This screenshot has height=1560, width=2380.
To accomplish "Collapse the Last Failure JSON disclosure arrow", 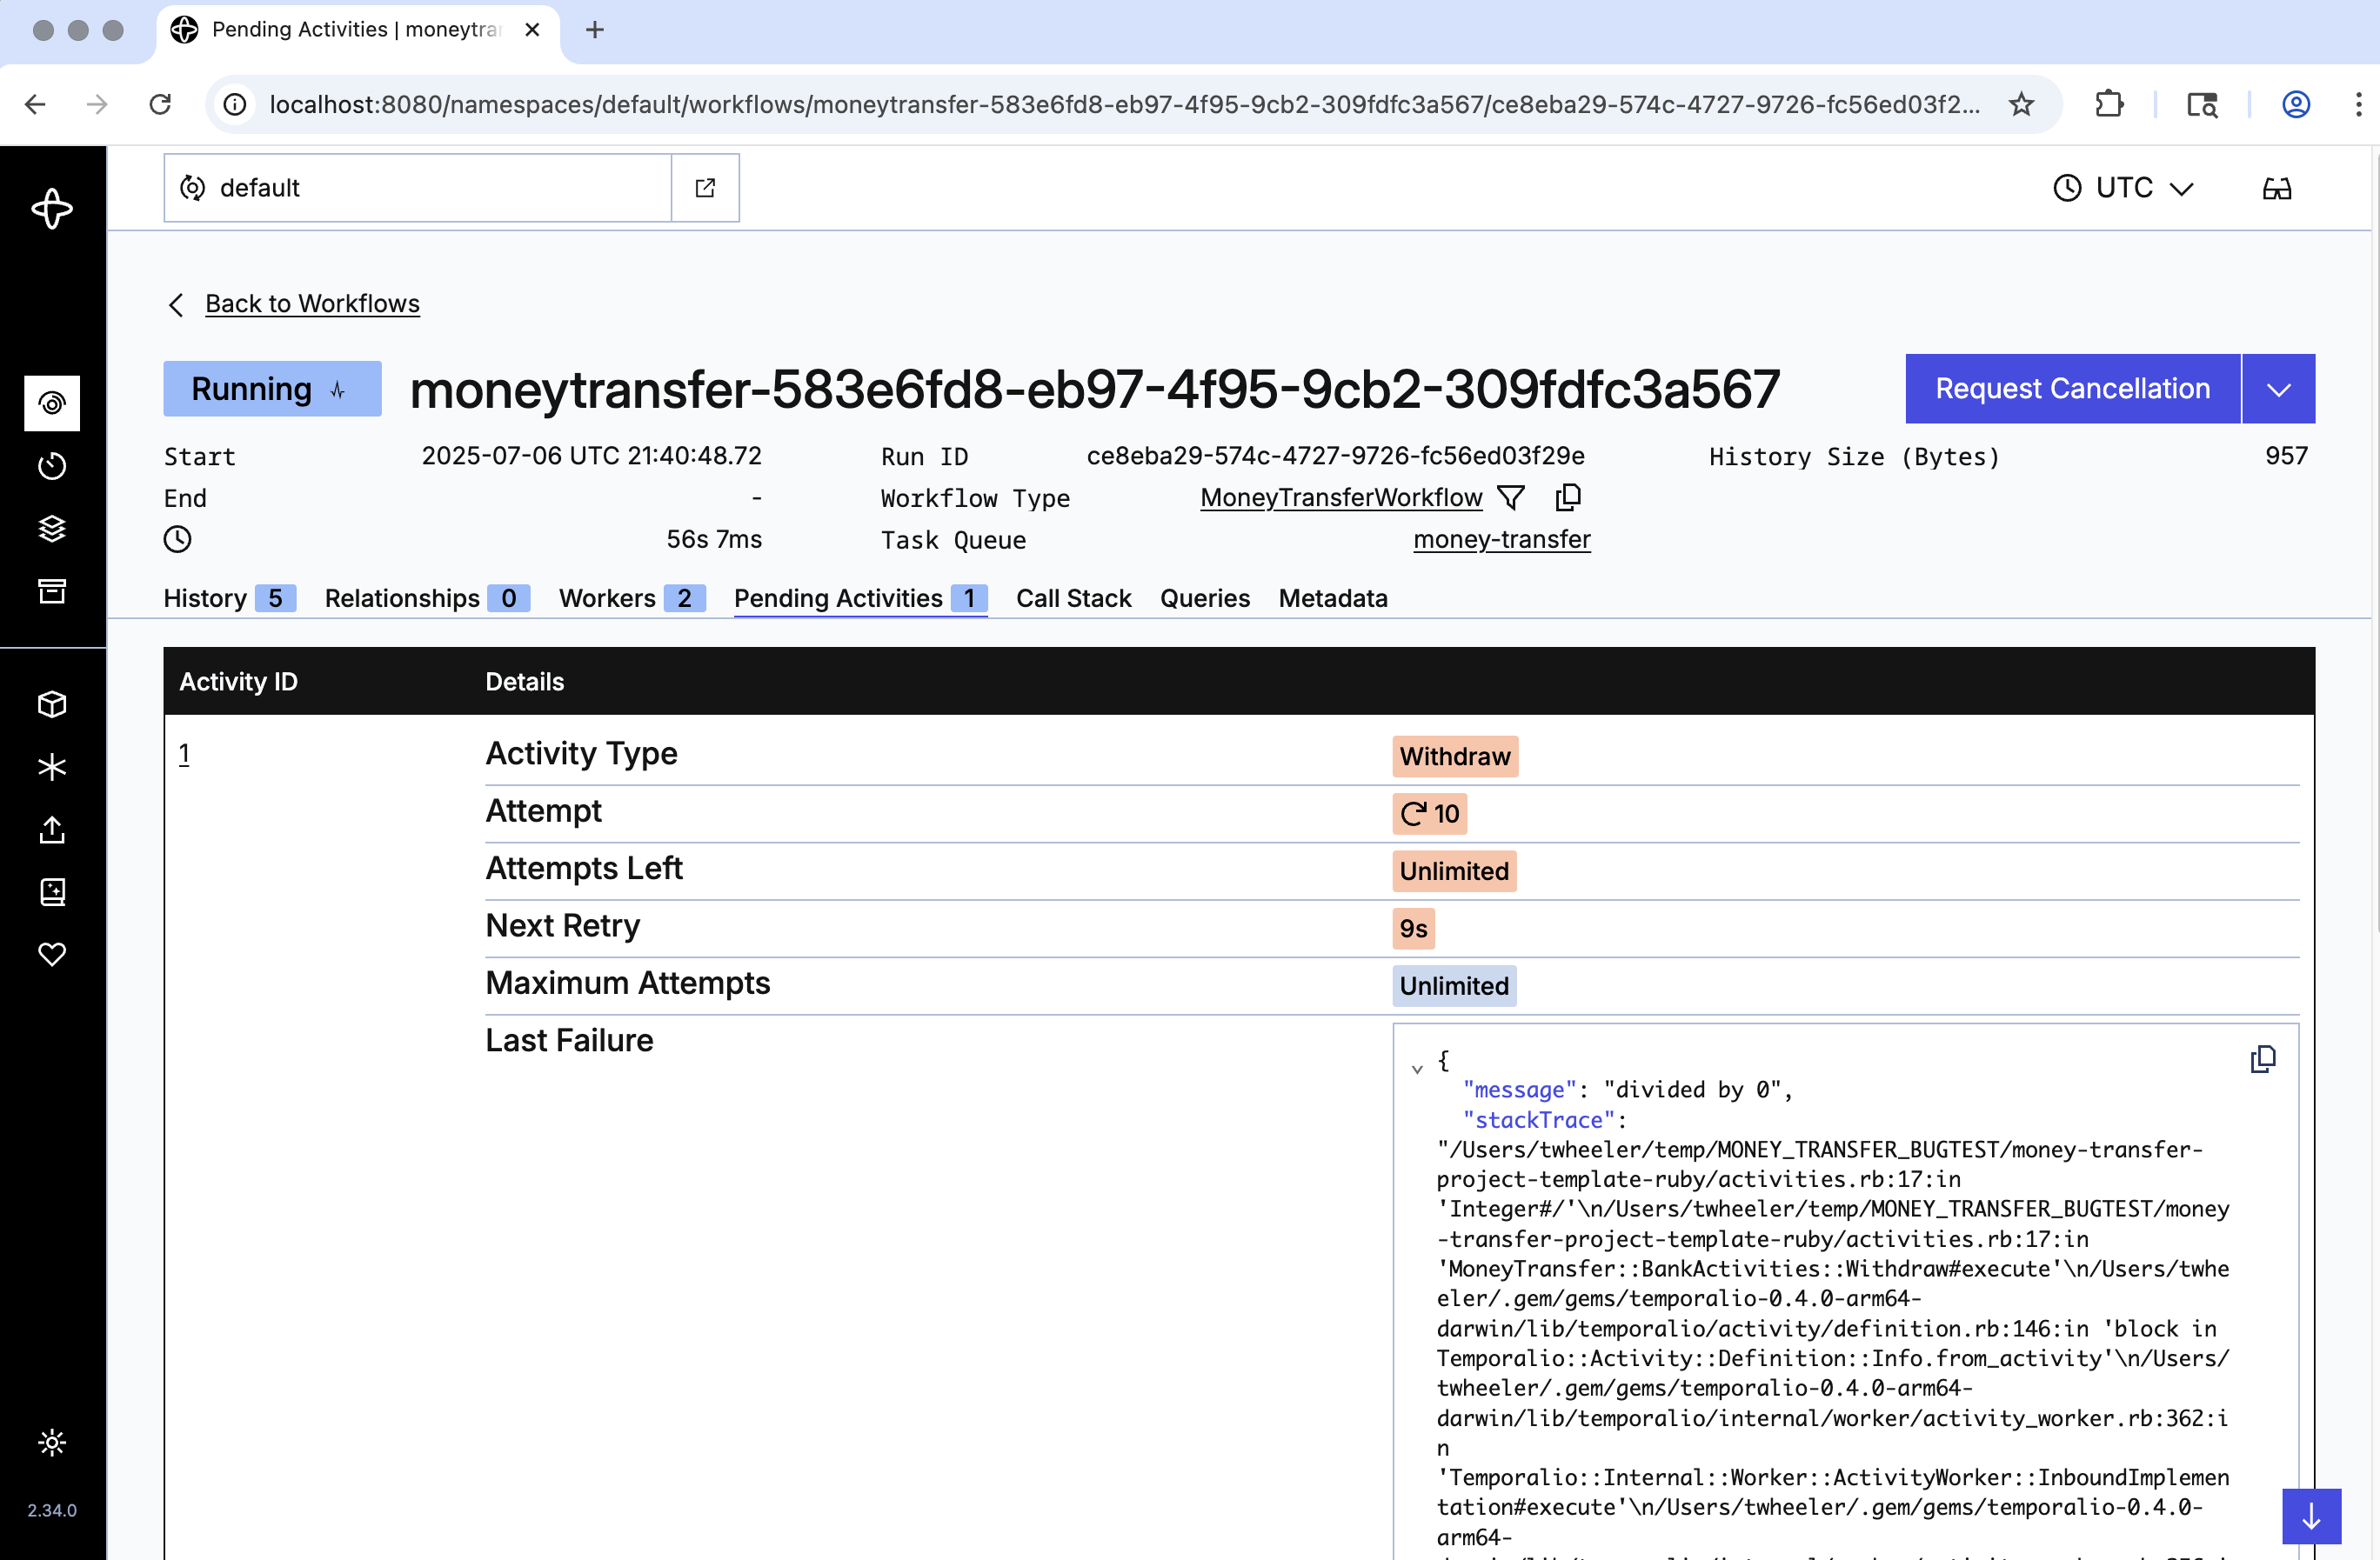I will click(1418, 1067).
